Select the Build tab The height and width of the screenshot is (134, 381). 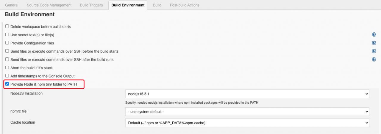pos(157,5)
